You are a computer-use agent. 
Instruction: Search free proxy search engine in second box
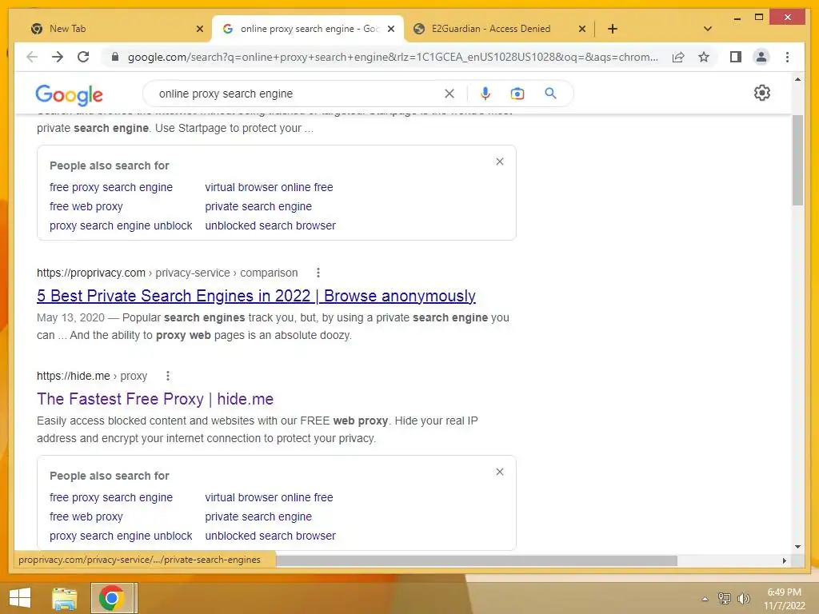pyautogui.click(x=110, y=497)
